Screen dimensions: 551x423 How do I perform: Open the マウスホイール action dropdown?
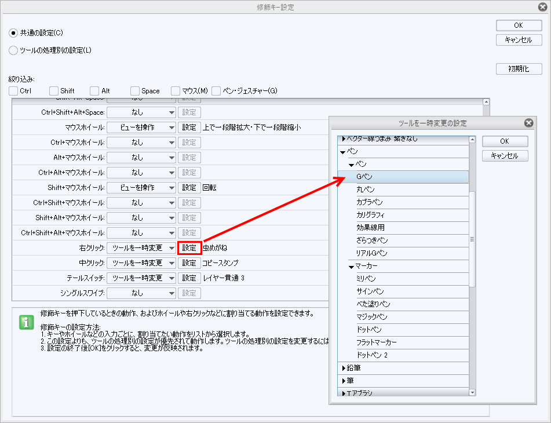tap(141, 127)
